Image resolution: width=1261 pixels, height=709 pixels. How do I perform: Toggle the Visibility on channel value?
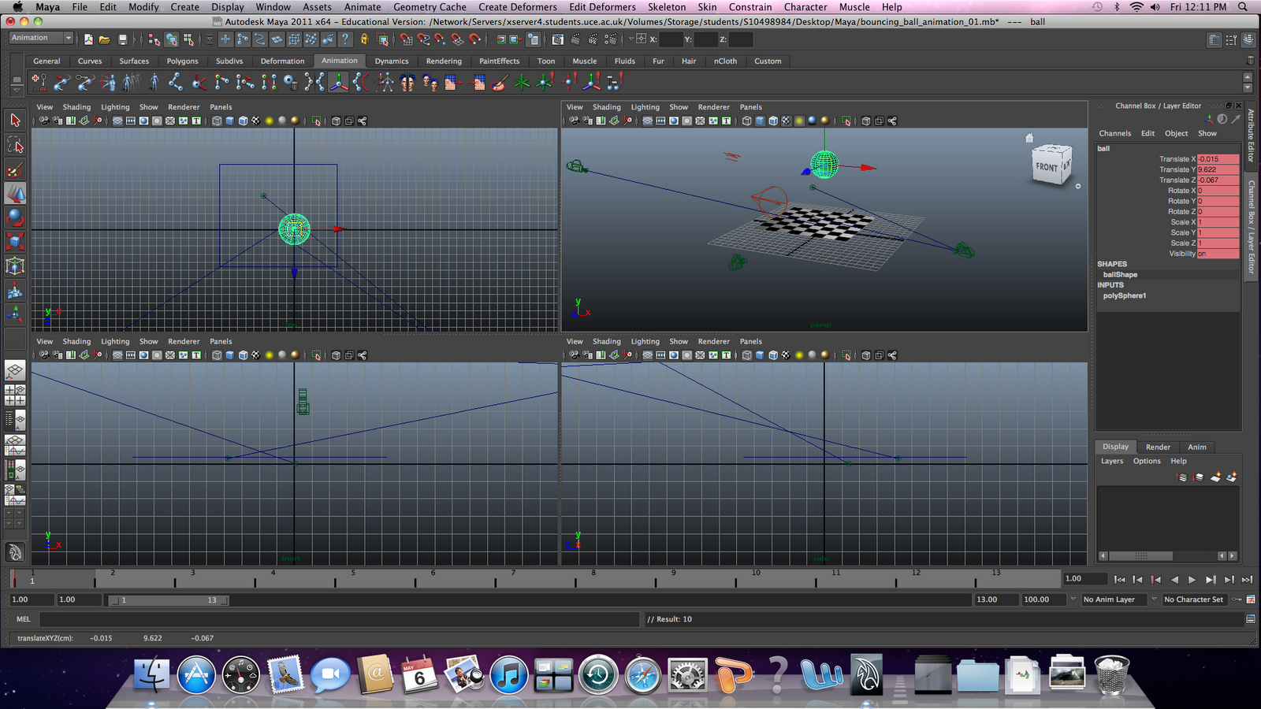pos(1218,254)
